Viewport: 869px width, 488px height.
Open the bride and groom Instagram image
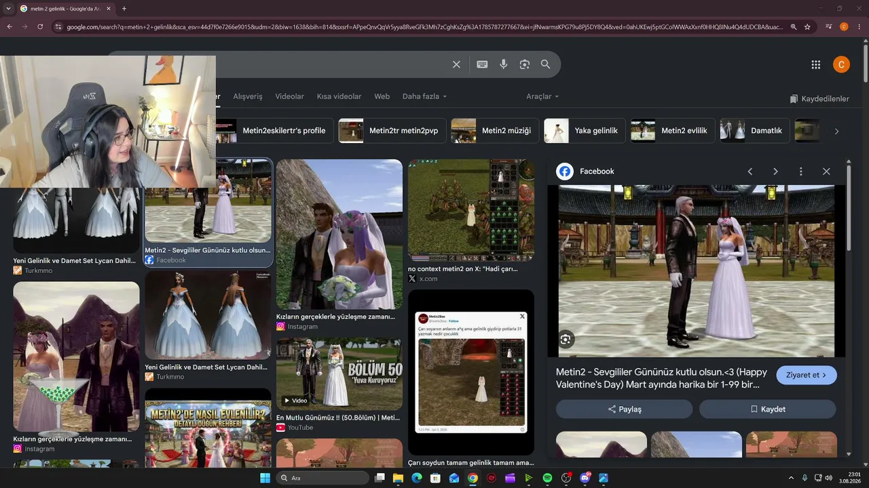click(x=339, y=235)
